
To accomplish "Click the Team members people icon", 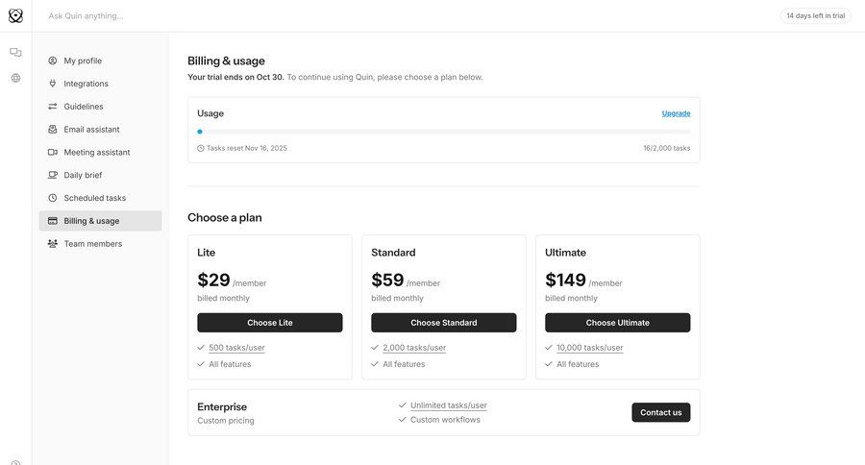I will point(53,244).
